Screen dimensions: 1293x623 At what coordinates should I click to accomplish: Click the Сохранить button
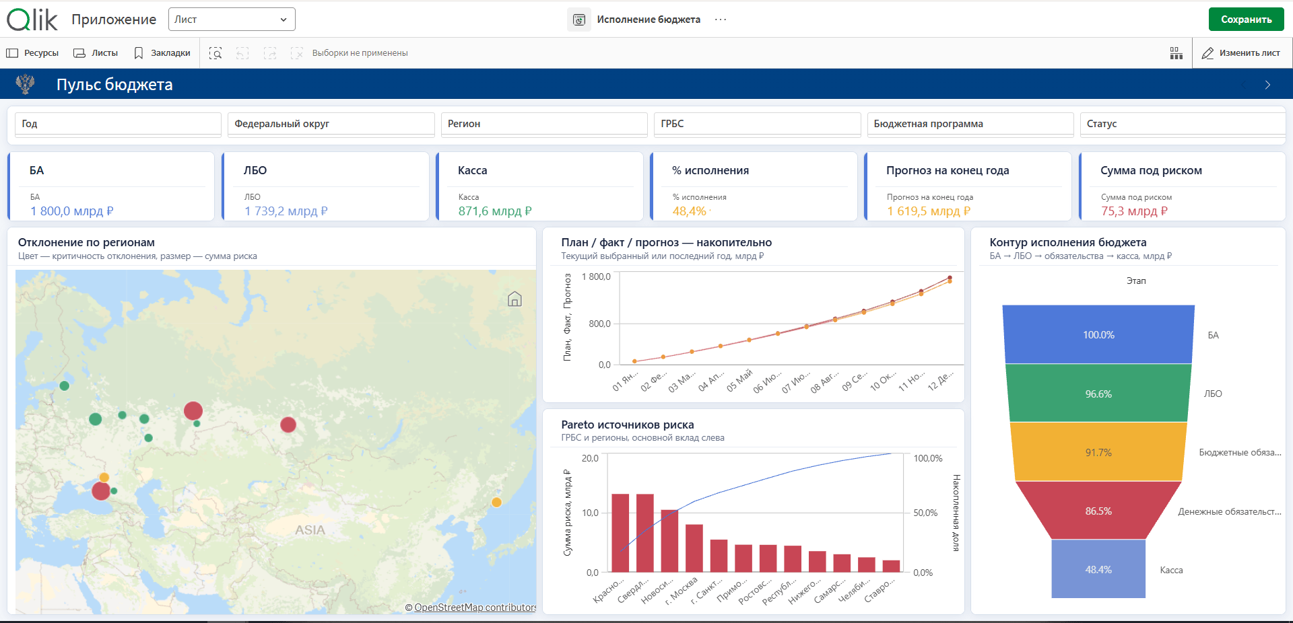[x=1246, y=20]
